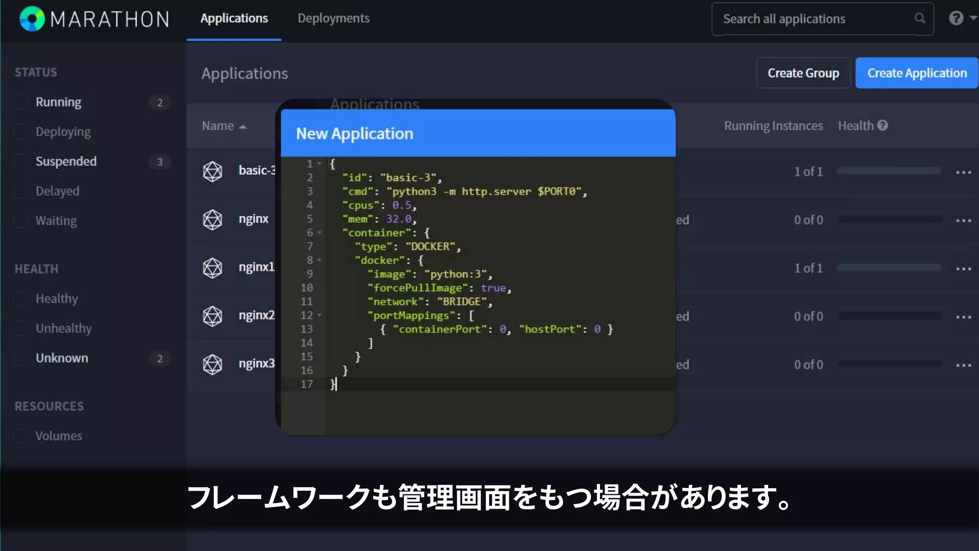The width and height of the screenshot is (979, 551).
Task: Click the basic-3 application icon
Action: pos(212,171)
